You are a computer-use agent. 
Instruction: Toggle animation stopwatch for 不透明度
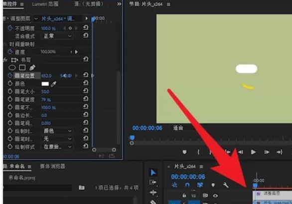coord(10,28)
